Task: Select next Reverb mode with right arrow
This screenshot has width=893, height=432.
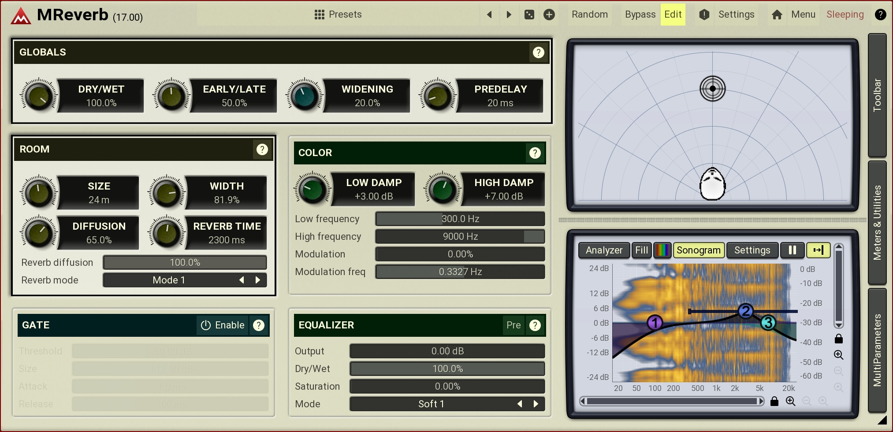Action: pyautogui.click(x=258, y=280)
